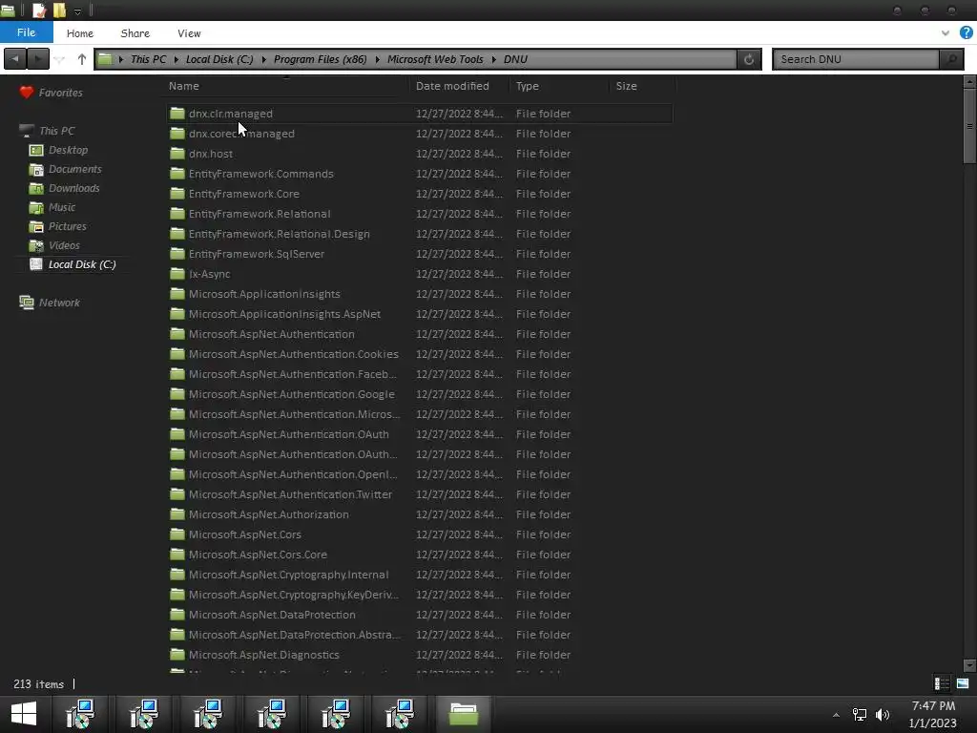
Task: Select the folder icon of Microsoft.AspNet.Cors
Action: [x=177, y=534]
